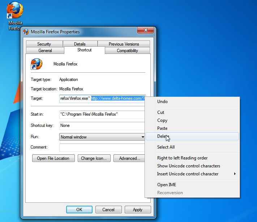The image size is (257, 222).
Task: Click the empty Comment field
Action: pyautogui.click(x=102, y=148)
